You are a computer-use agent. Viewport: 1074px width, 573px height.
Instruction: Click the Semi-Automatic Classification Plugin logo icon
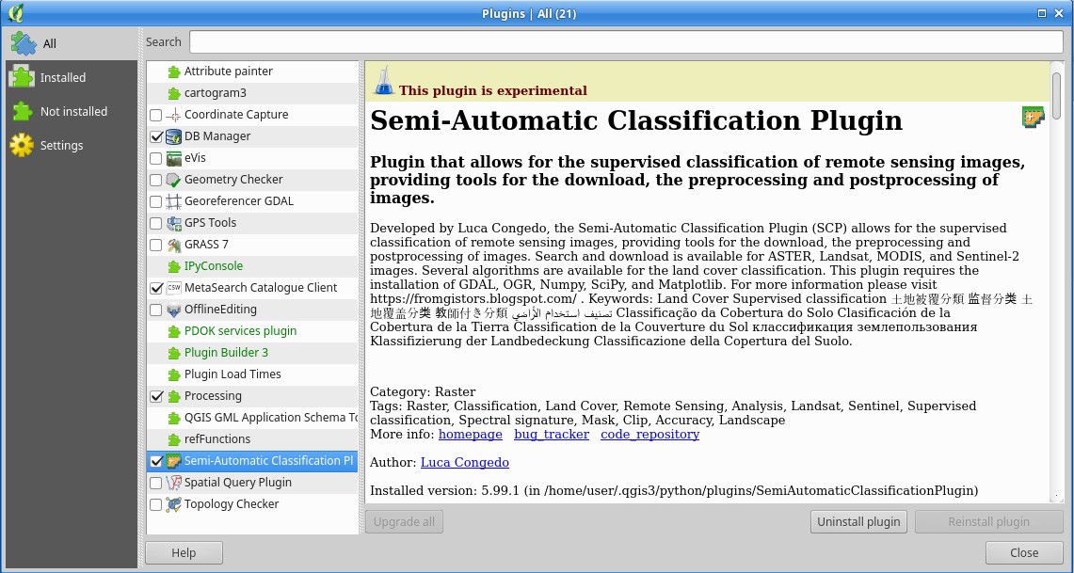coord(1033,117)
